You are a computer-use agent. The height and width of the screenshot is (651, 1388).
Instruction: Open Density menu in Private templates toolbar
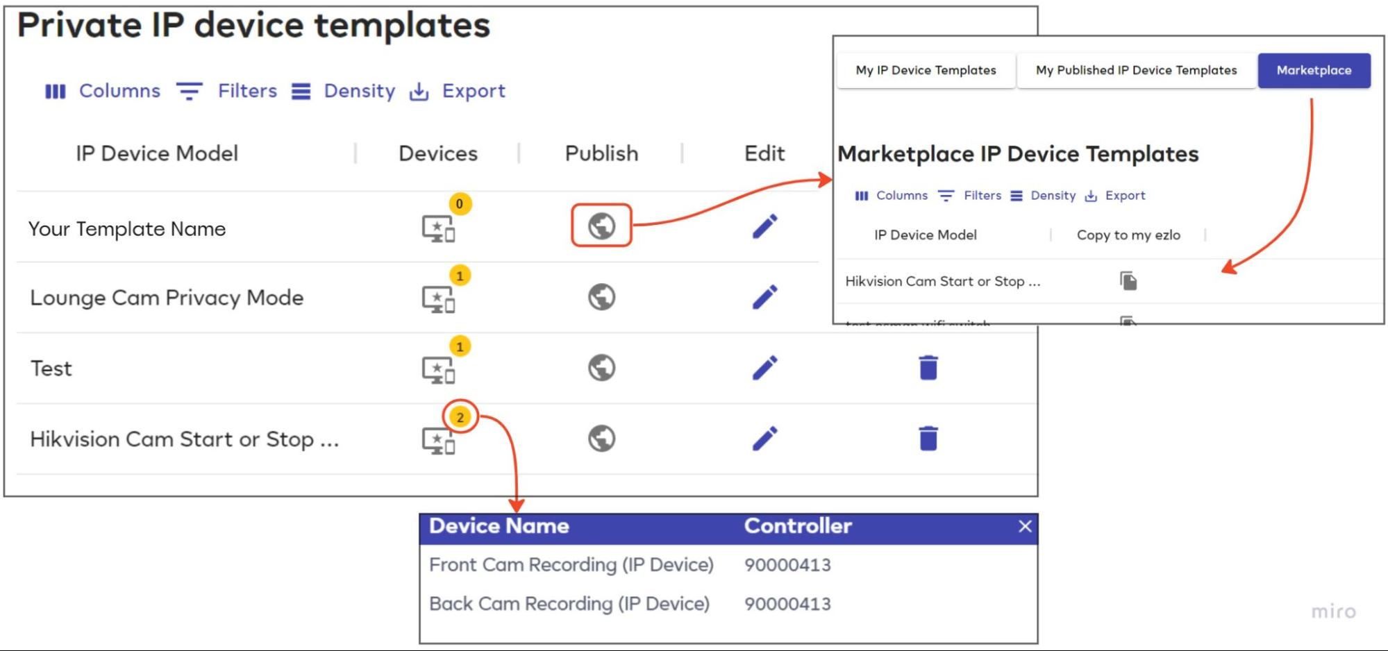[x=343, y=91]
